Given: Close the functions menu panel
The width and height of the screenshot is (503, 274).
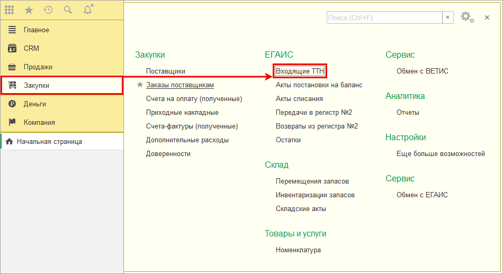Looking at the screenshot, I should (487, 17).
